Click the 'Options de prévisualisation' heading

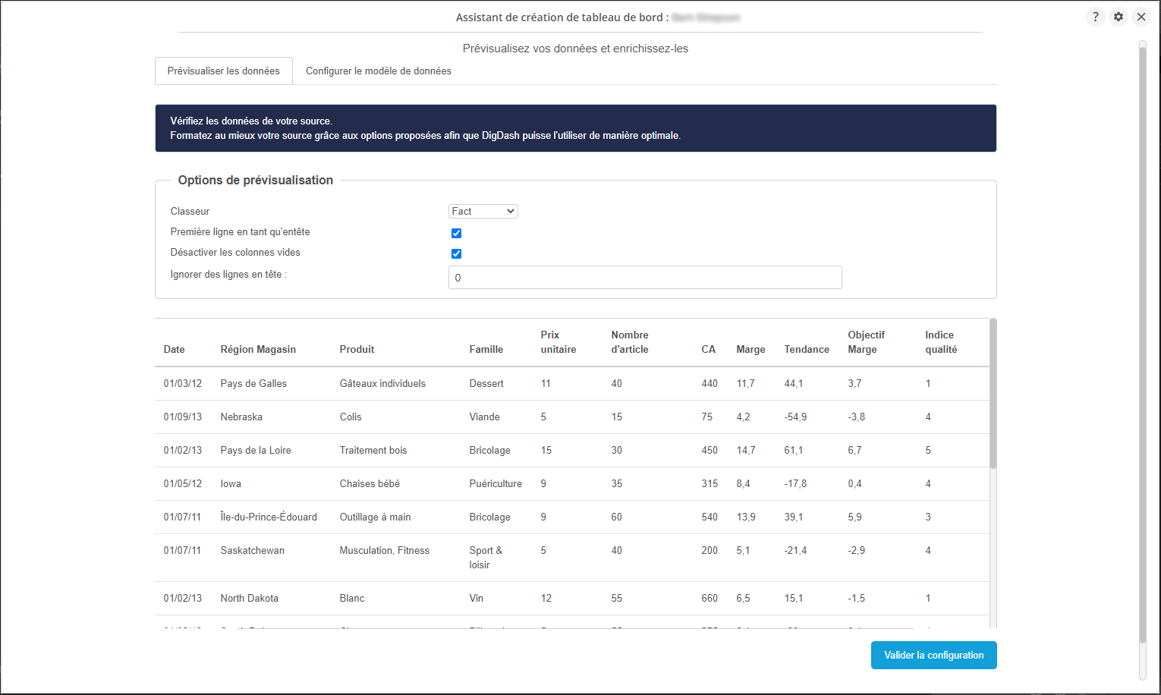pyautogui.click(x=256, y=180)
